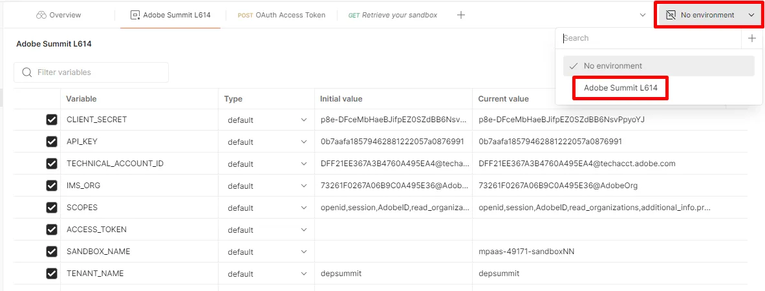The height and width of the screenshot is (291, 765).
Task: Toggle the IMS_ORG checkbox
Action: click(x=51, y=186)
